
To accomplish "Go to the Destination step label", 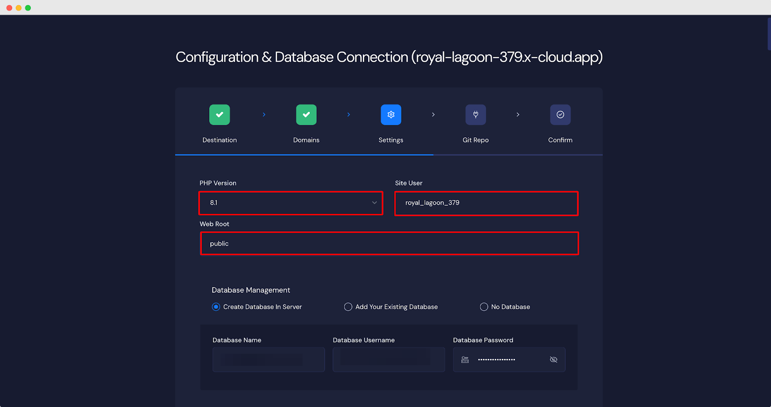I will 219,140.
